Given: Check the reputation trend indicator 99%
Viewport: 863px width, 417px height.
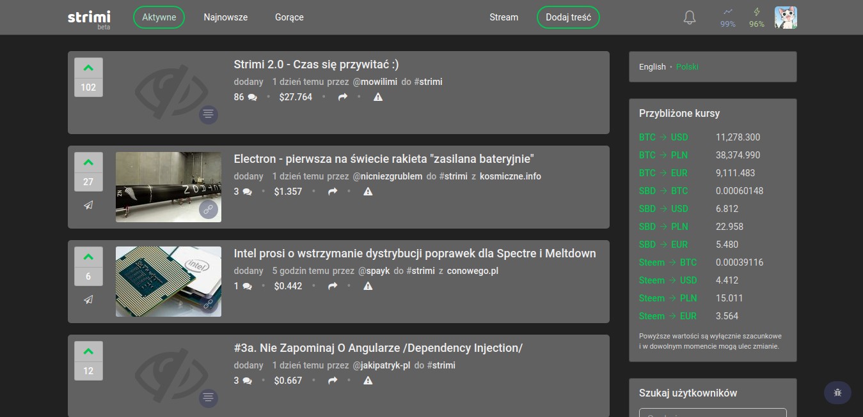Looking at the screenshot, I should click(x=728, y=18).
